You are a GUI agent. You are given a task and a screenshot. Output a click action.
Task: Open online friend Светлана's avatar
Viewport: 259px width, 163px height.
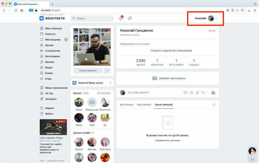coord(105,142)
